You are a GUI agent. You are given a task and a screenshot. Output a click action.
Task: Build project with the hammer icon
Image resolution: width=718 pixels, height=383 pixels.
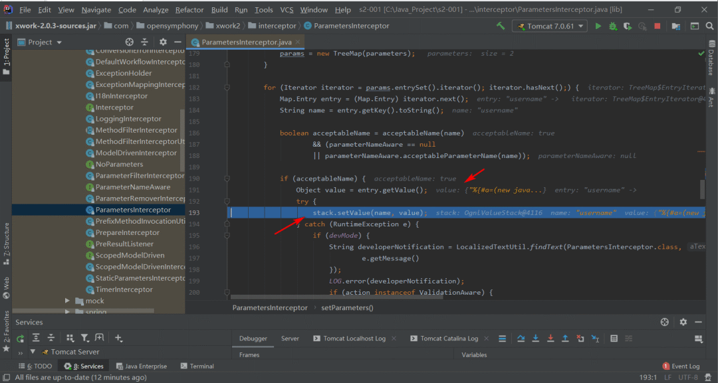[x=501, y=27]
